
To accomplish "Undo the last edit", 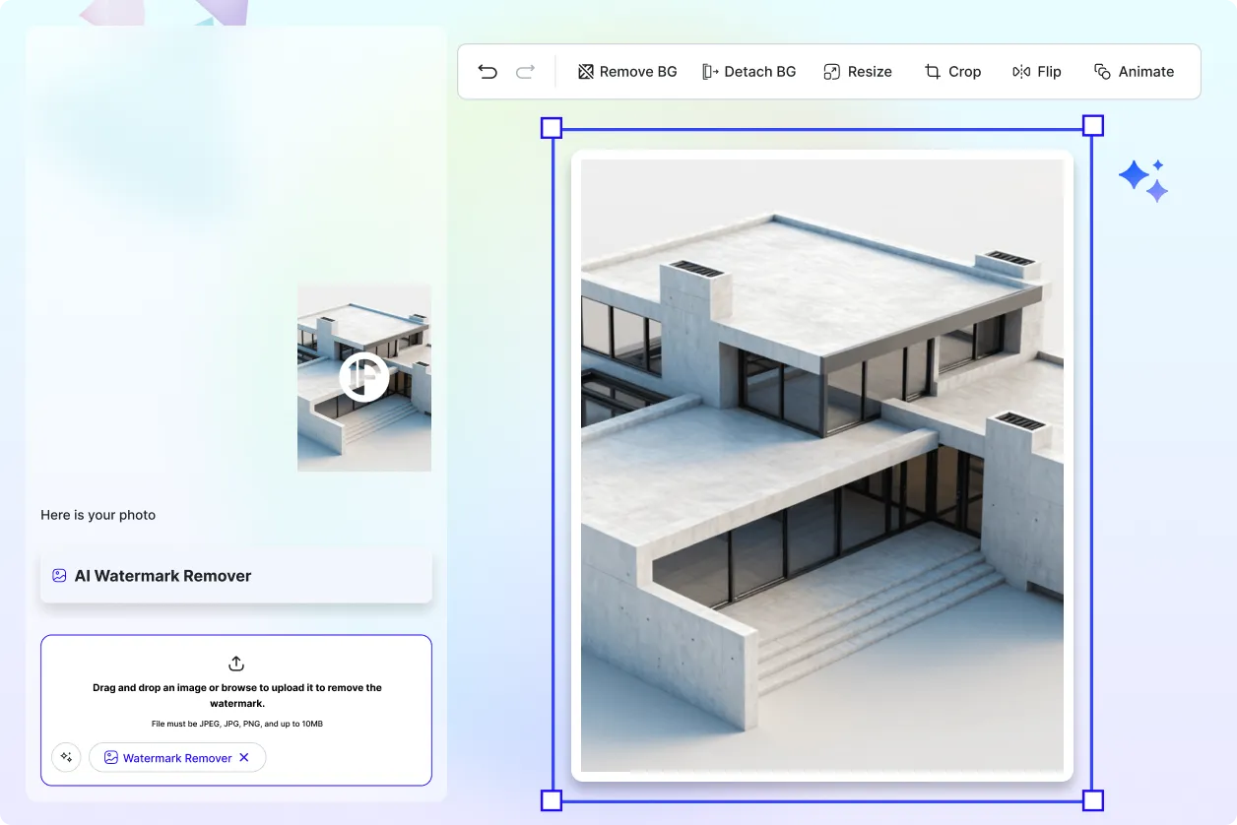I will [487, 71].
